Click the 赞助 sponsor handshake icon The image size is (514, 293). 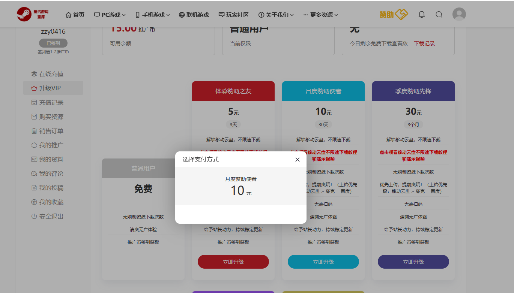393,15
